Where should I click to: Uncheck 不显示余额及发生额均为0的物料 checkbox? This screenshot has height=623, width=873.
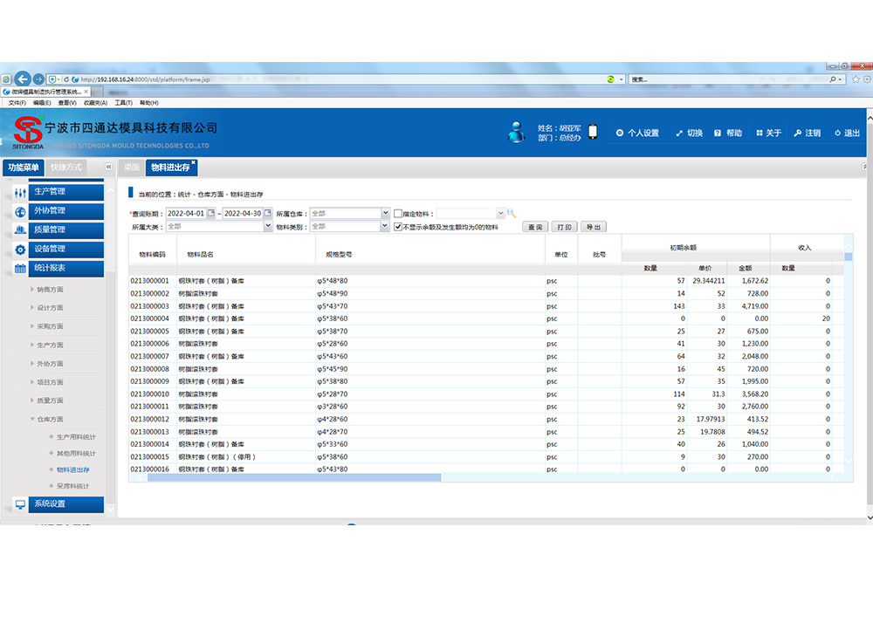(398, 226)
